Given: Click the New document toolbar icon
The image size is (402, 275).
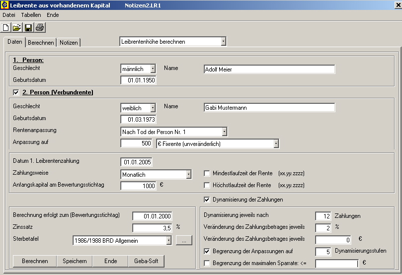Looking at the screenshot, I should (6, 27).
